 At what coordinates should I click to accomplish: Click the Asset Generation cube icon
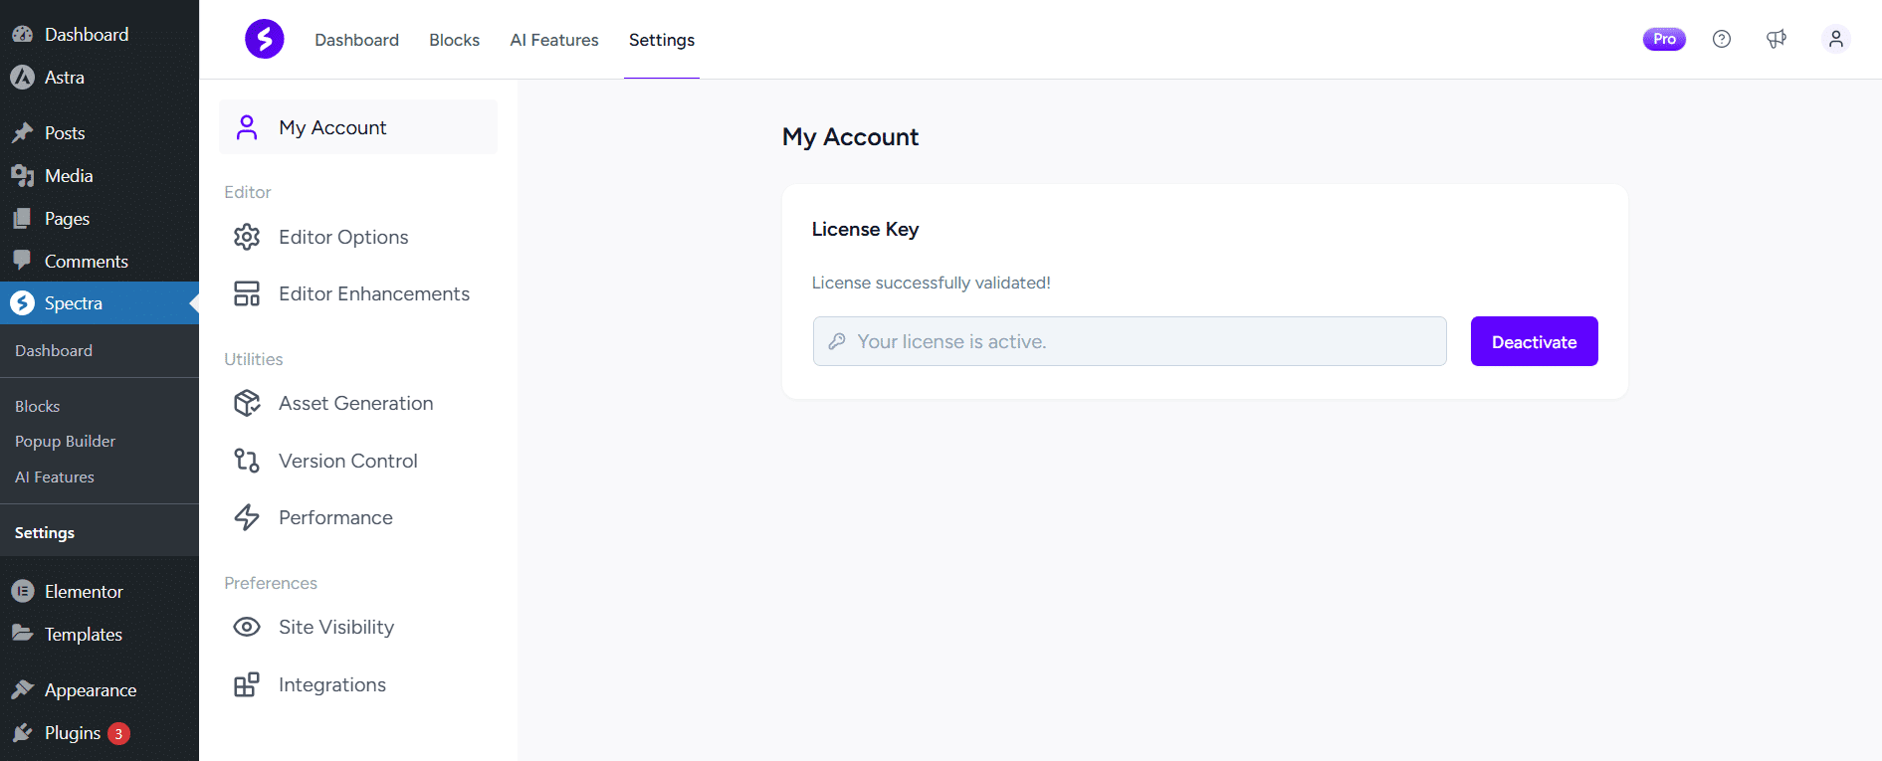pos(247,403)
